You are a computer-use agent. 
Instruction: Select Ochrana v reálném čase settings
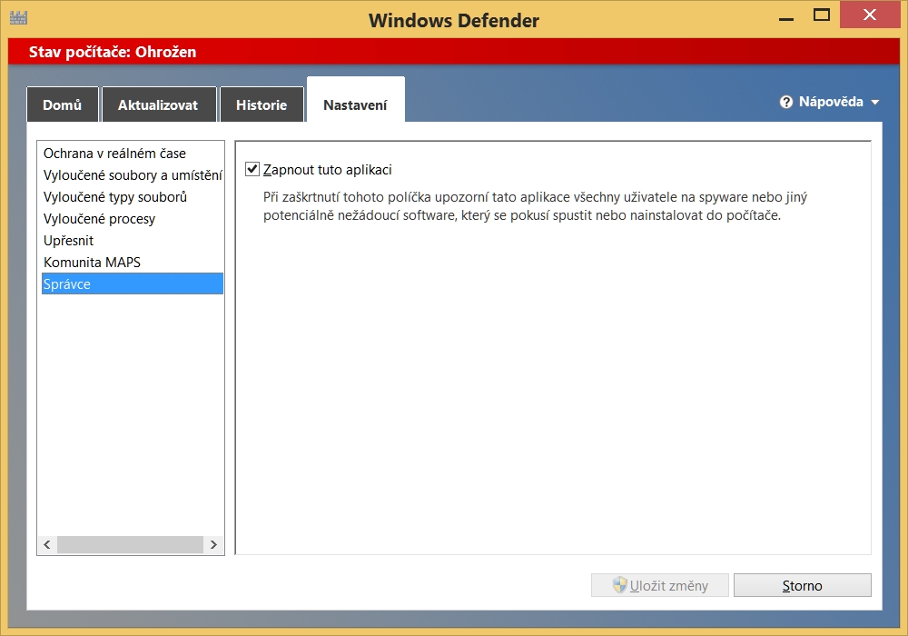pyautogui.click(x=132, y=154)
